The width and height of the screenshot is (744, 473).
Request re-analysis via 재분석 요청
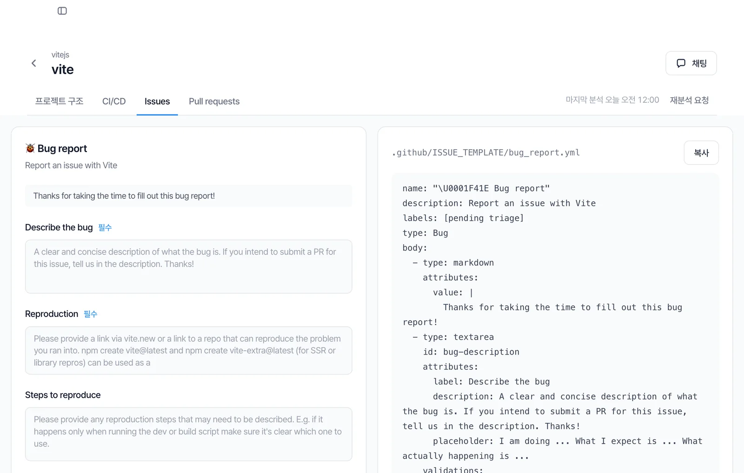pos(689,100)
